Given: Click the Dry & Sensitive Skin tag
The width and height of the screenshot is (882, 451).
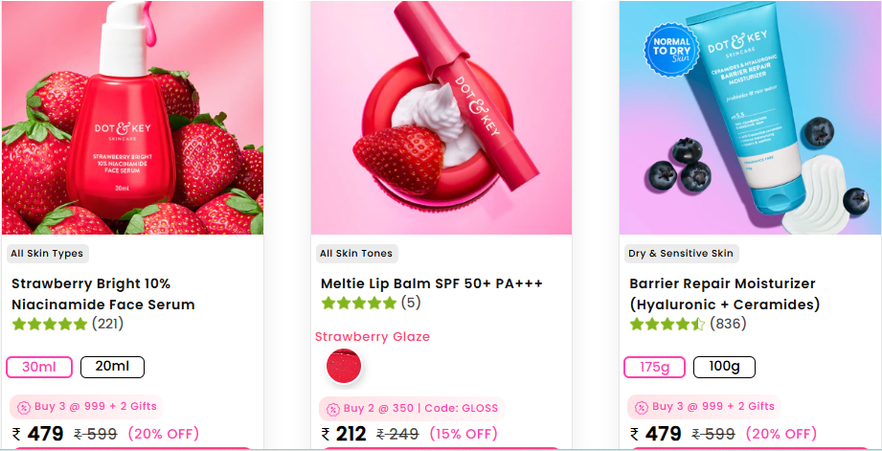Looking at the screenshot, I should [x=680, y=254].
